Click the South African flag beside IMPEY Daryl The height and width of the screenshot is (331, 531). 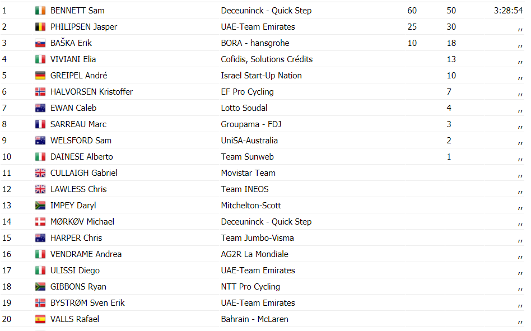coord(40,206)
